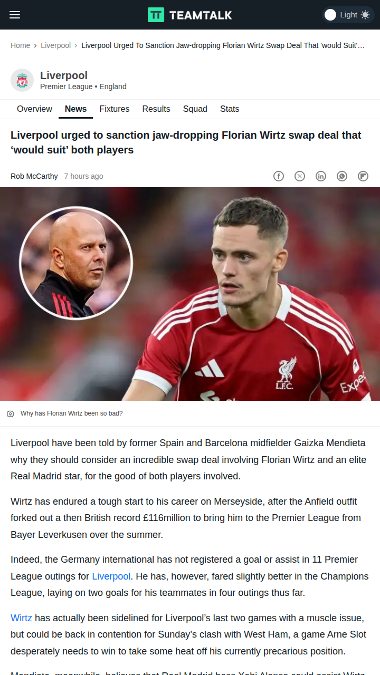Share article on Facebook
The image size is (380, 675).
[279, 176]
